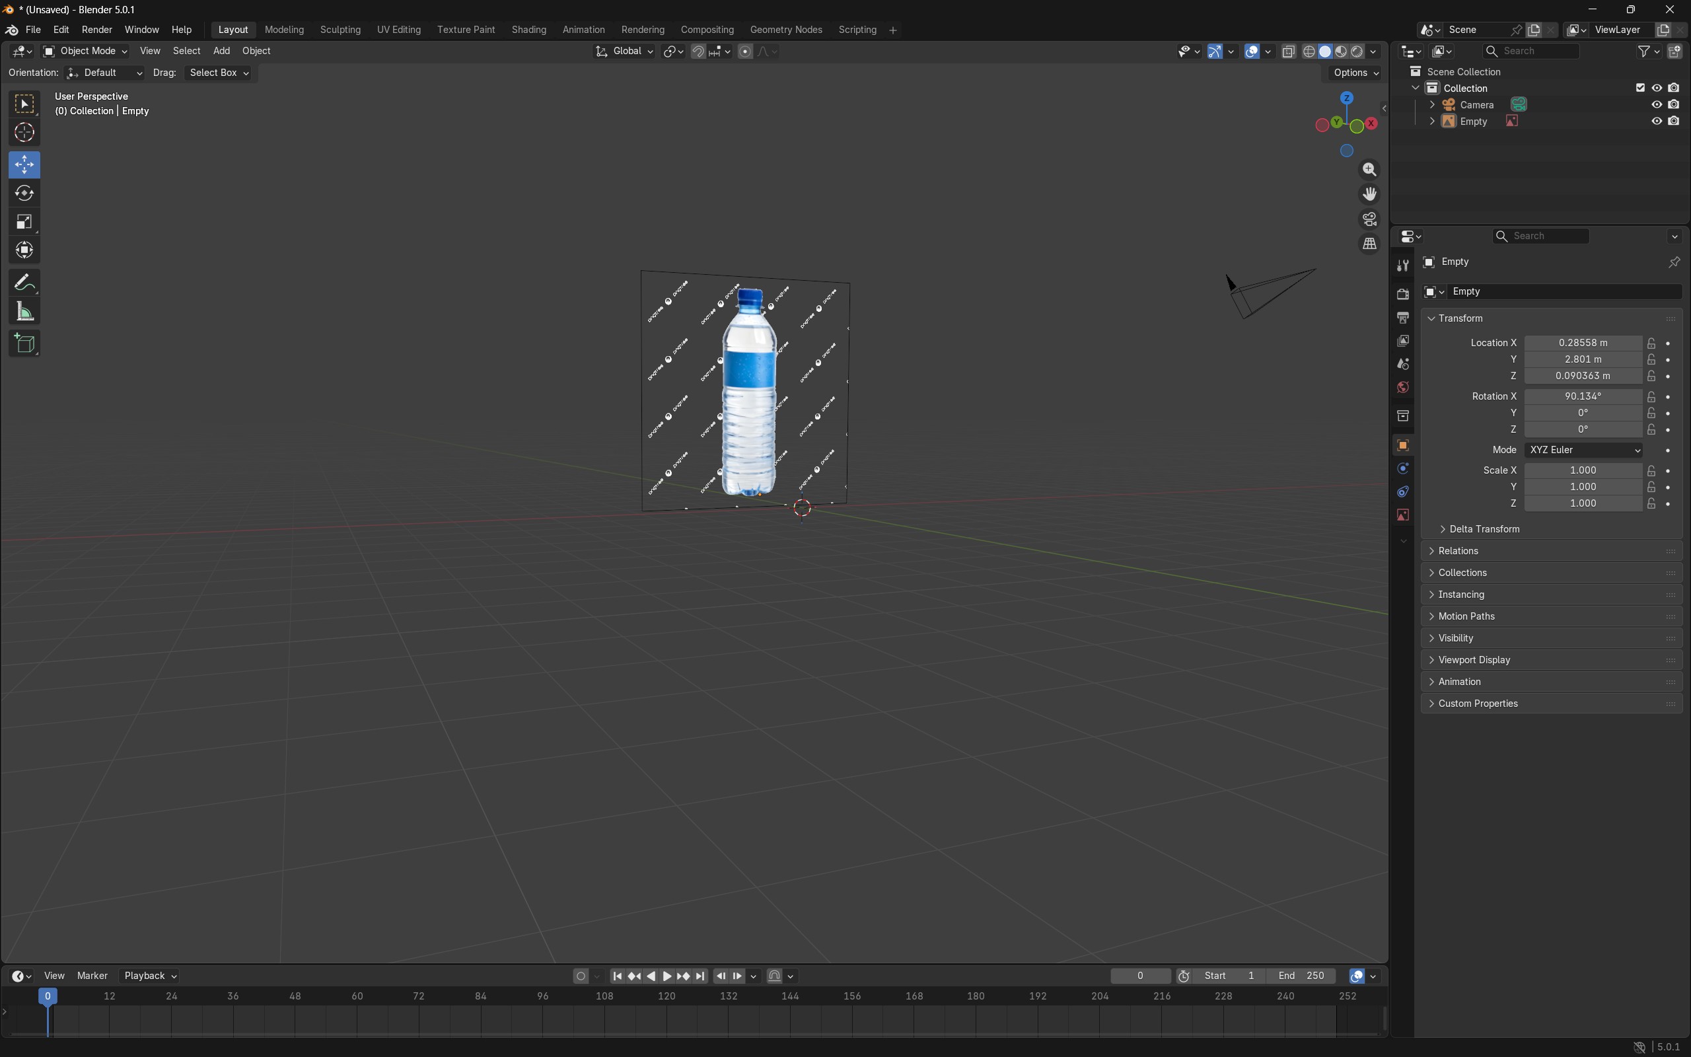Image resolution: width=1691 pixels, height=1057 pixels.
Task: Select the Measure ruler tool
Action: click(x=24, y=312)
